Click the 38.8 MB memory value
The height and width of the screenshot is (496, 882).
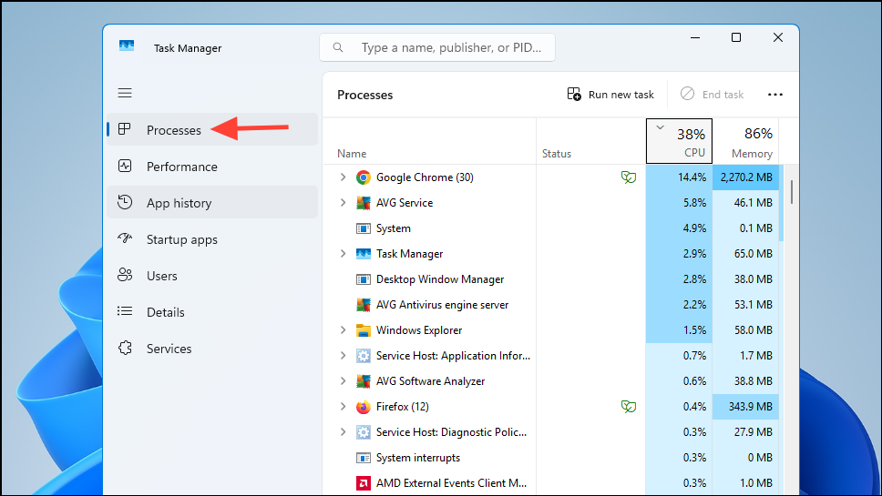pyautogui.click(x=754, y=381)
